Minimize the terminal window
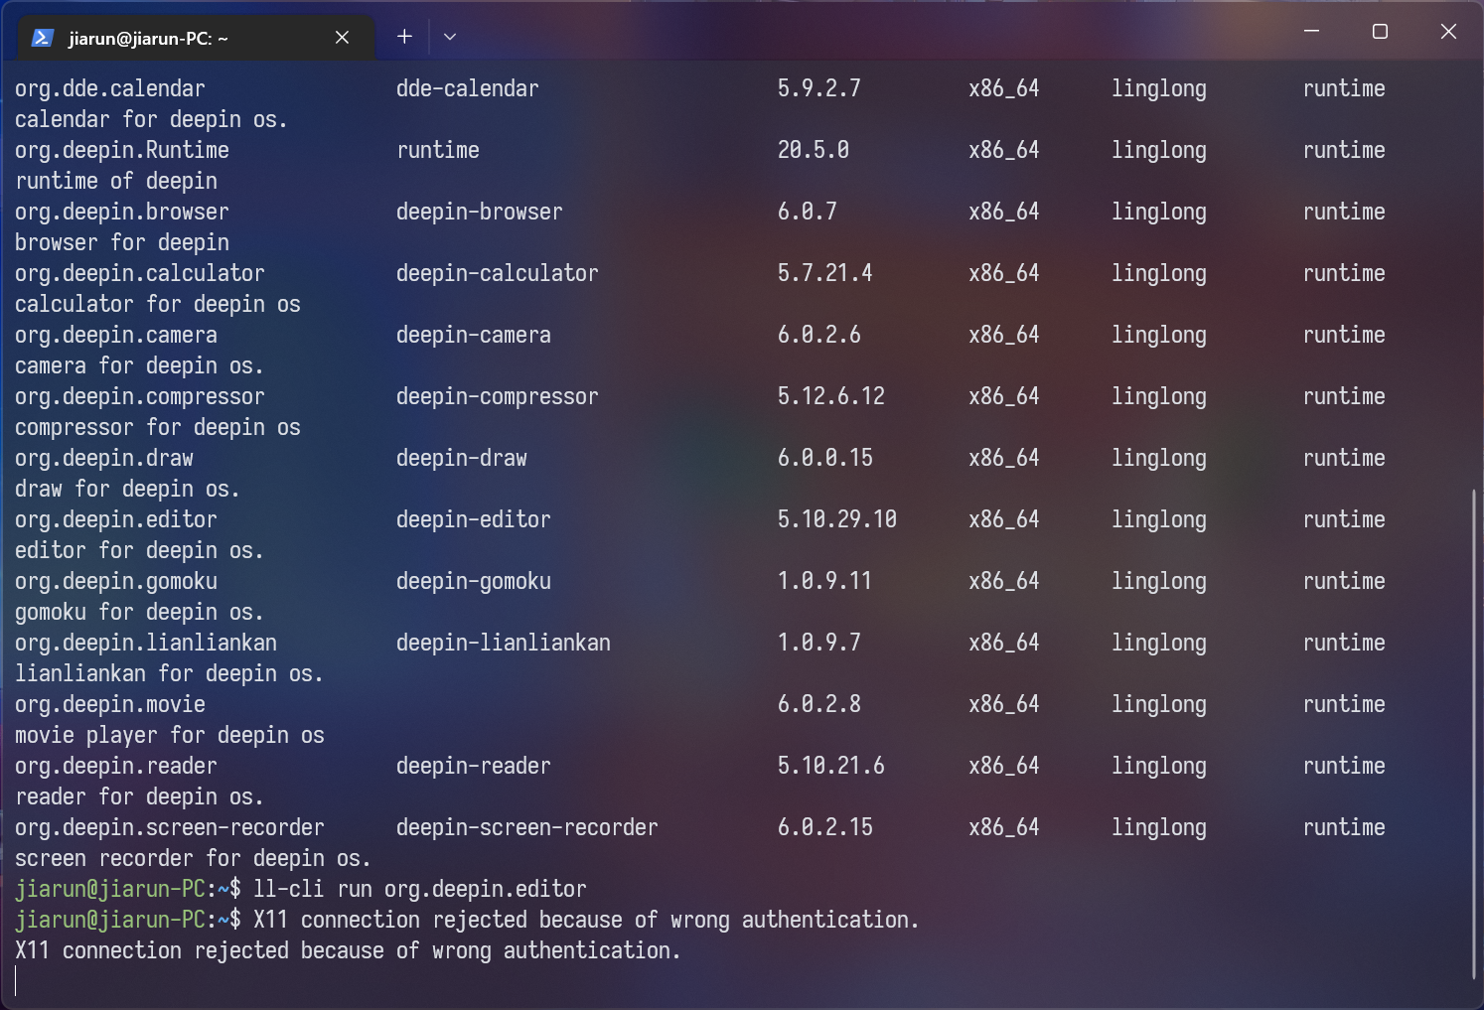 (1311, 32)
